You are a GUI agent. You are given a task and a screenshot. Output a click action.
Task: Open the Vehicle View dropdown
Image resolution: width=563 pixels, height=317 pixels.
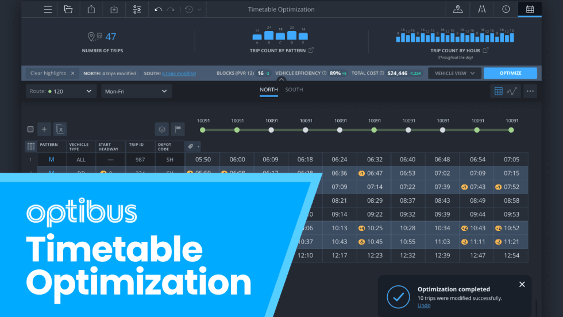coord(454,74)
